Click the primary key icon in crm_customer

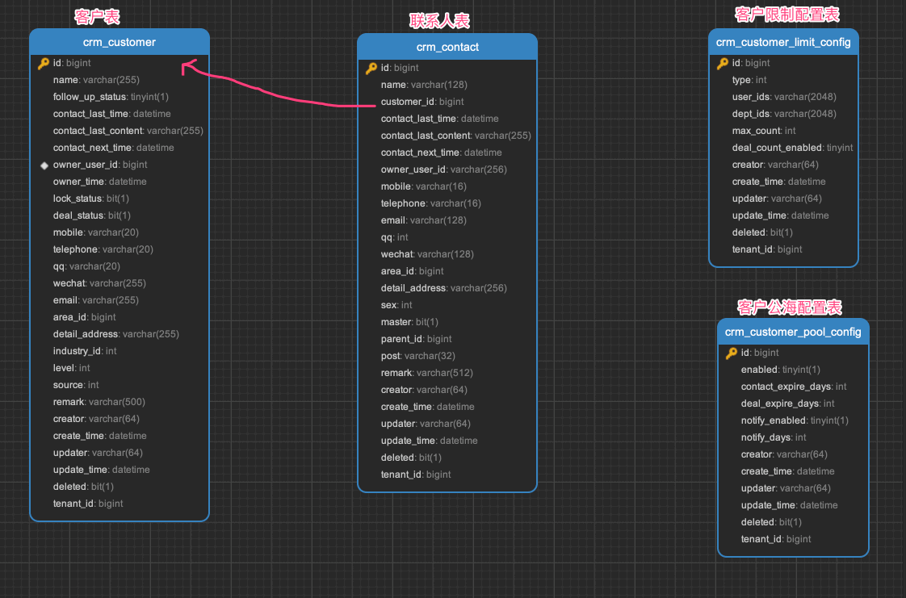click(44, 63)
